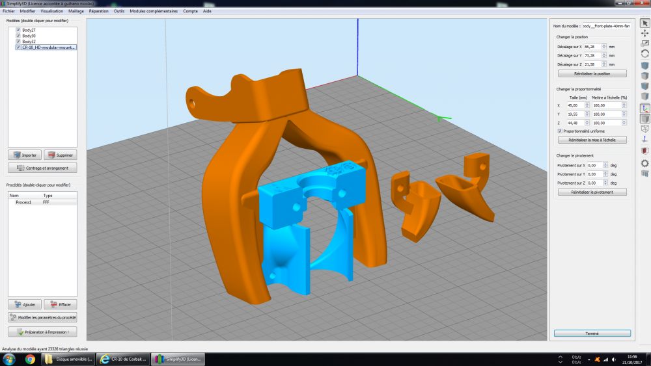Activate the scale model tool
651x366 pixels.
tap(644, 44)
